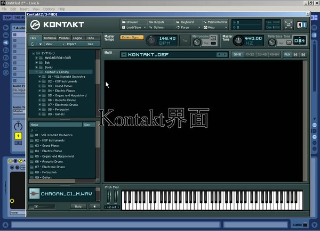Open the Outputs section
This screenshot has width=320, height=231.
[x=159, y=22]
